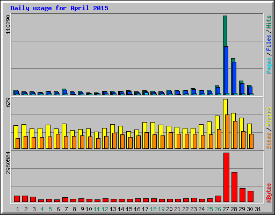This screenshot has width=275, height=215.
Task: Click day label 30 on x-axis
Action: [x=250, y=209]
